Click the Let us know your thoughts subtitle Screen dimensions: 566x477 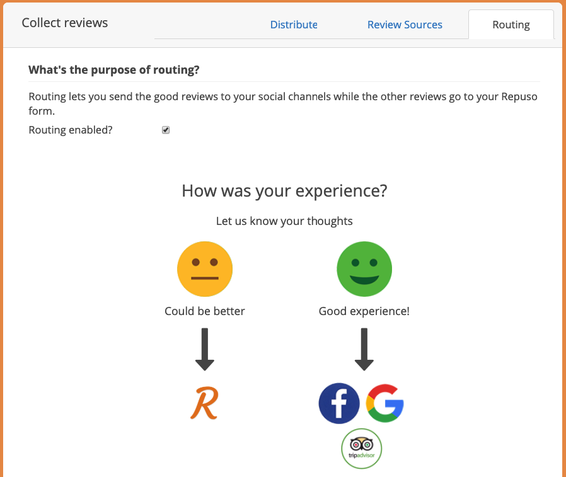coord(284,221)
